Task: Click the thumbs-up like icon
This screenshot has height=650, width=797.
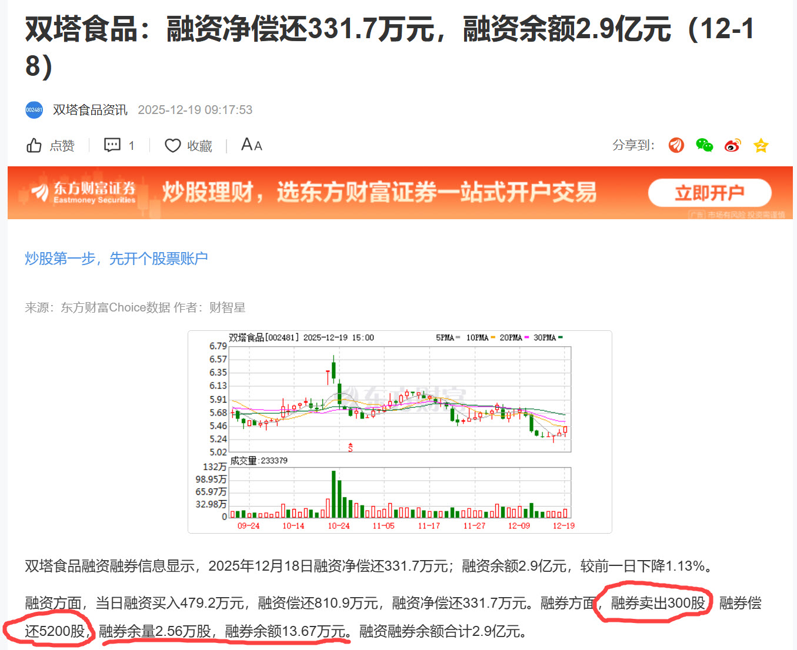Action: tap(34, 145)
